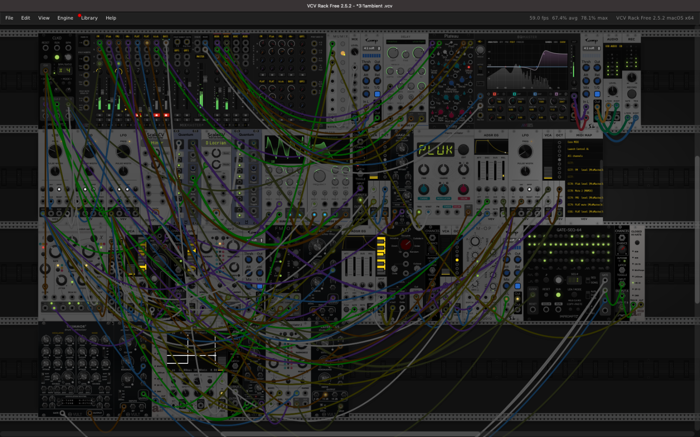700x437 pixels.
Task: Open 4:1 soft dropdown on Comp beside DELAY
Action: point(371,48)
